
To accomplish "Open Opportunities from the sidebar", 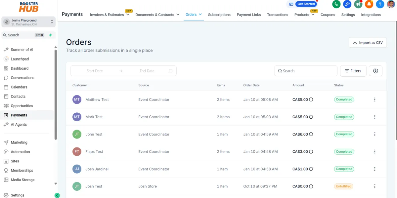I will pyautogui.click(x=22, y=106).
